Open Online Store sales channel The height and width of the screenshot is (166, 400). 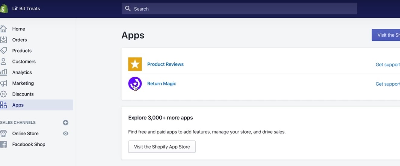click(x=25, y=133)
